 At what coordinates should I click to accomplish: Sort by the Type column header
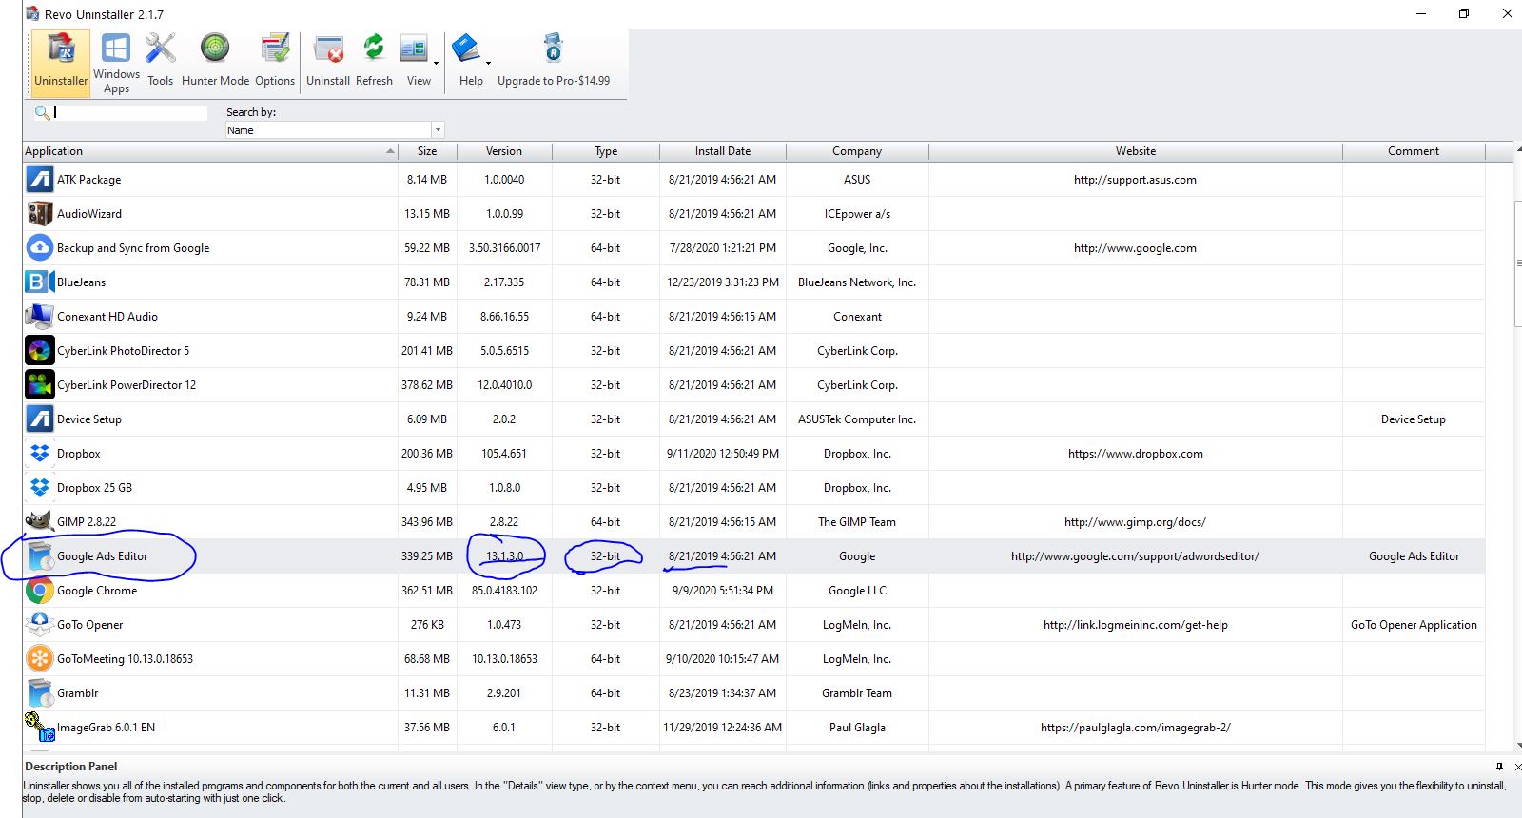coord(606,151)
